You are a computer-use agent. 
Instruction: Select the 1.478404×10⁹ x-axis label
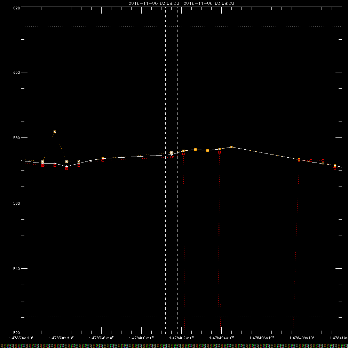coord(222,338)
